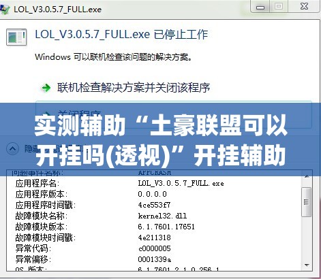Click the kernel32.dll fault module value
321x279 pixels.
(x=162, y=216)
